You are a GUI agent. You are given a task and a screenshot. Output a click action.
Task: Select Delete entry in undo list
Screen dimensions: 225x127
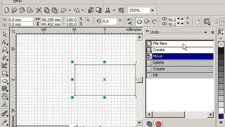coord(180,62)
